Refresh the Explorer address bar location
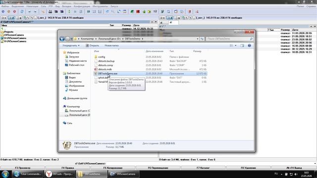Screen dimensions: 317x178 [202, 39]
